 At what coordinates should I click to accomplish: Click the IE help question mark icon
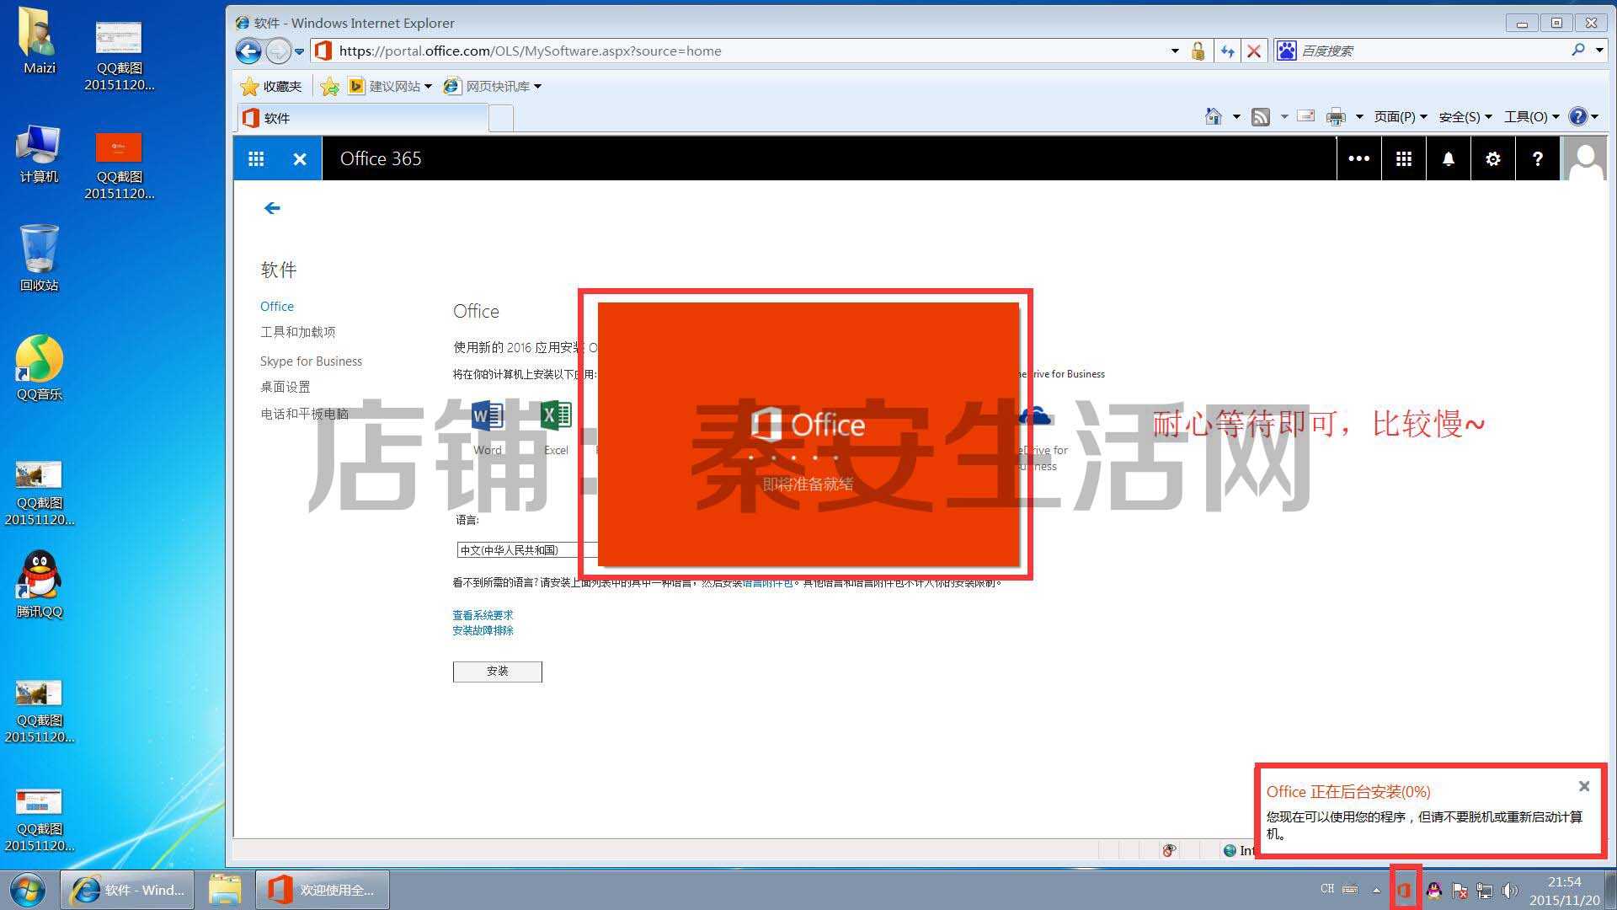1578,116
